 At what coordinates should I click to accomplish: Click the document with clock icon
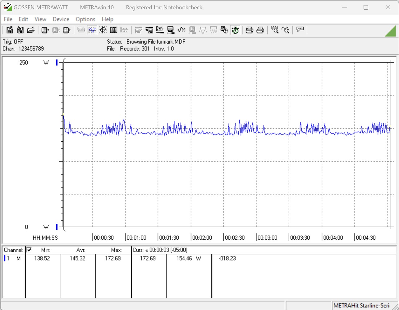[x=224, y=30]
